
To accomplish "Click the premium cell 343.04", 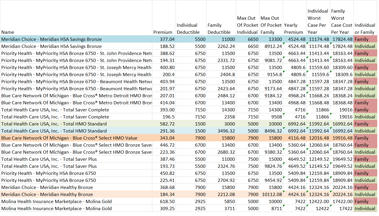I will pos(164,138).
